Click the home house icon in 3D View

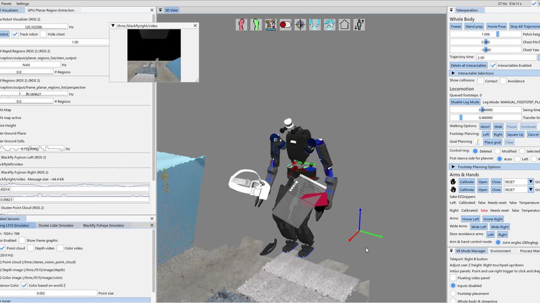click(x=344, y=25)
